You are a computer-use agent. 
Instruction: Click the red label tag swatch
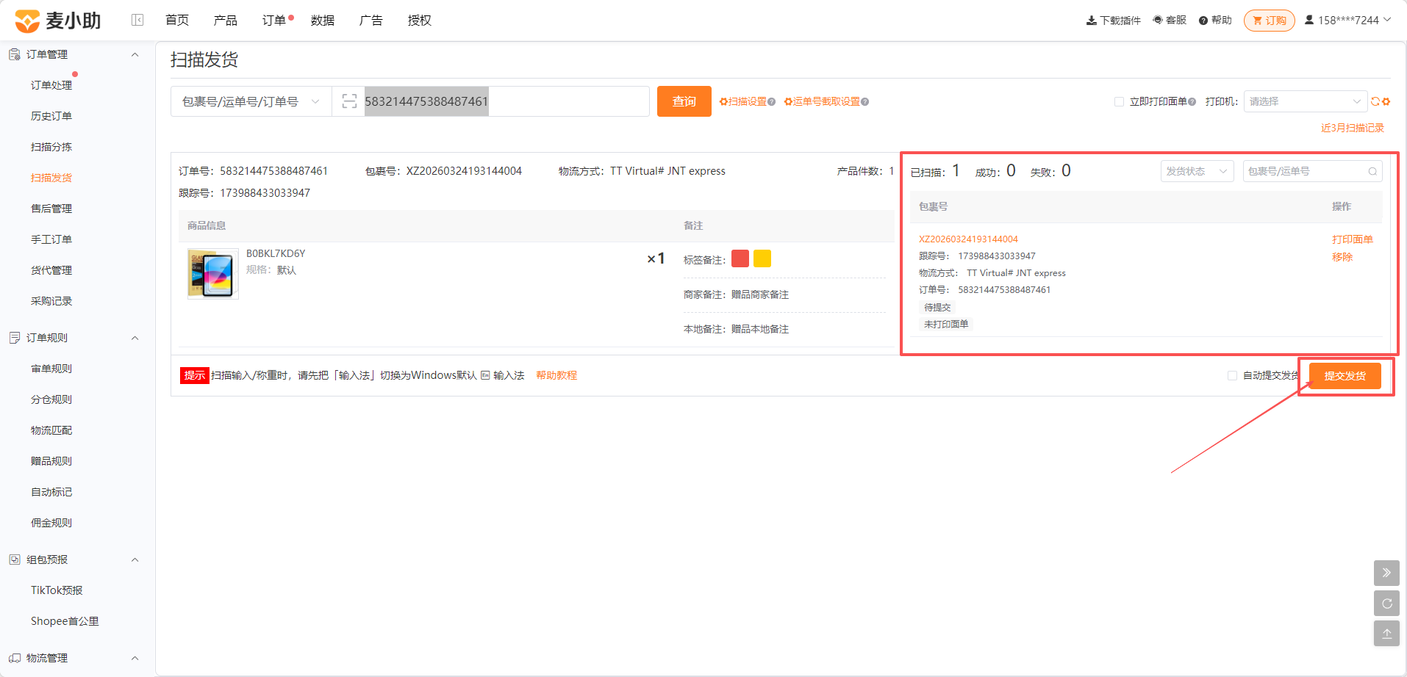click(x=740, y=258)
